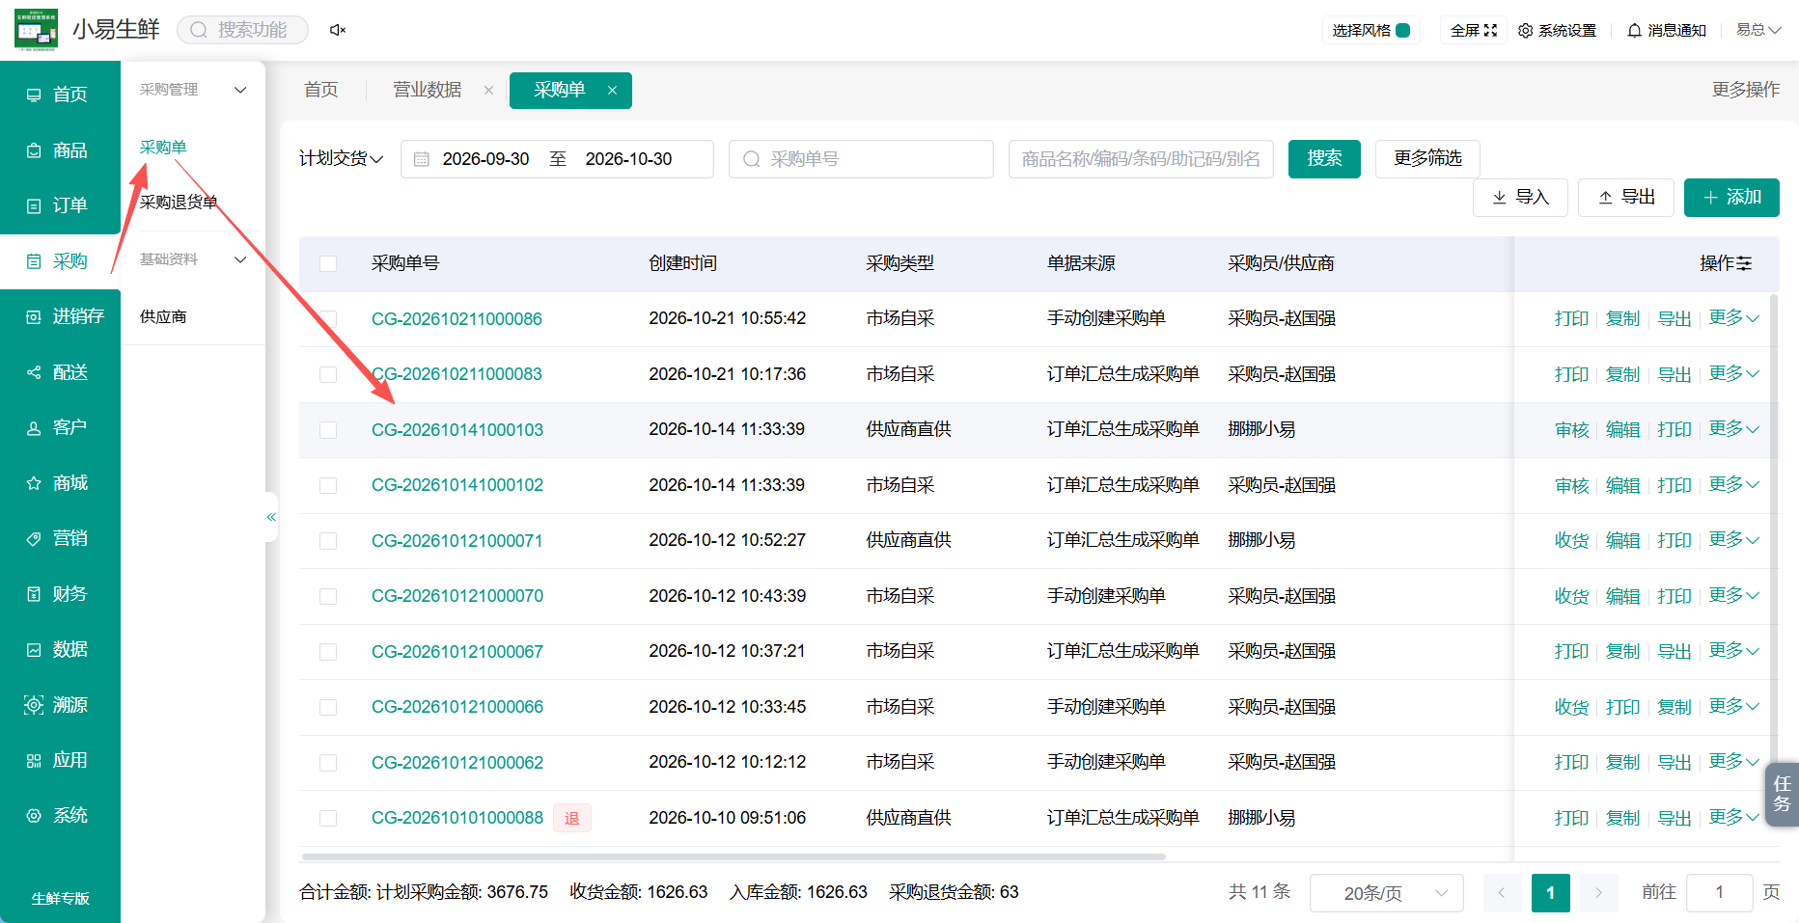Toggle the select-all checkbox in table header
Viewport: 1799px width, 923px height.
[328, 263]
